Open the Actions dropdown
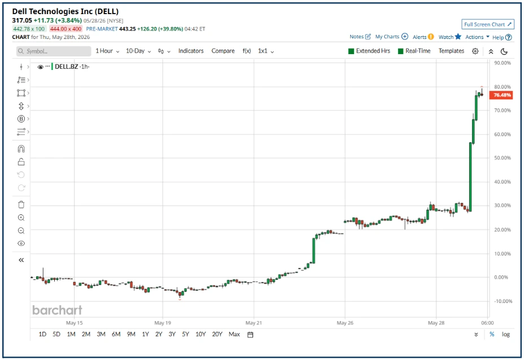This screenshot has width=524, height=360. 477,37
